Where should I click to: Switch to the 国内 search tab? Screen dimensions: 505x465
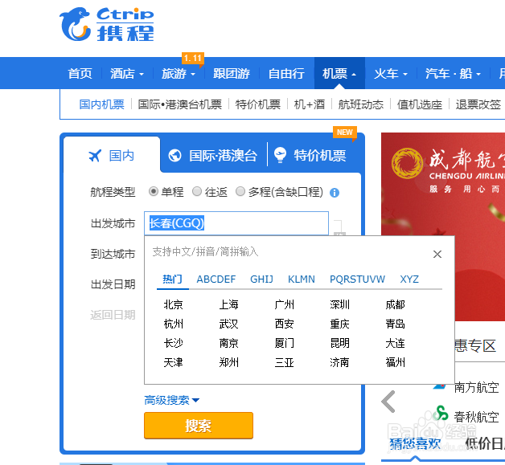click(112, 156)
